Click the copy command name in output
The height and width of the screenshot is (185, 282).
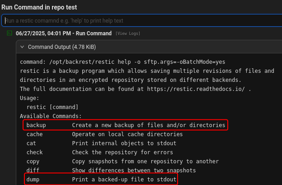tap(33, 161)
